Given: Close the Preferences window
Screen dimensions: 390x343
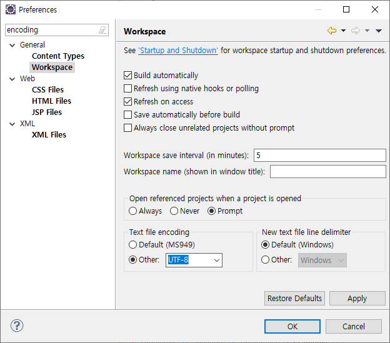Looking at the screenshot, I should click(375, 9).
